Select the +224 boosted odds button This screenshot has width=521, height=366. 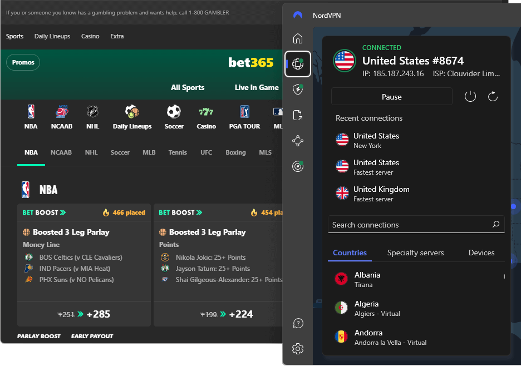pyautogui.click(x=218, y=314)
